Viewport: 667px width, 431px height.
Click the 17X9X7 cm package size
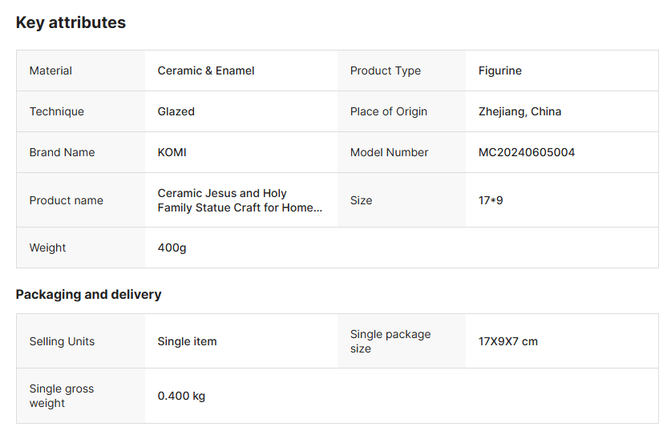pyautogui.click(x=507, y=341)
